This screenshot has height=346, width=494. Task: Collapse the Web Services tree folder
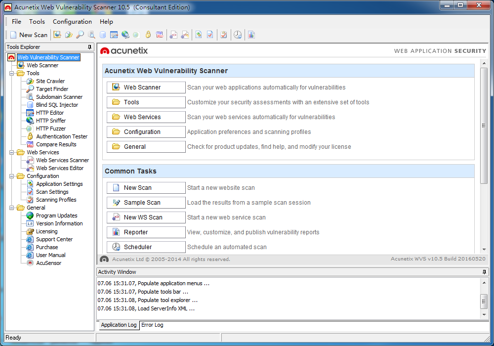coord(12,152)
